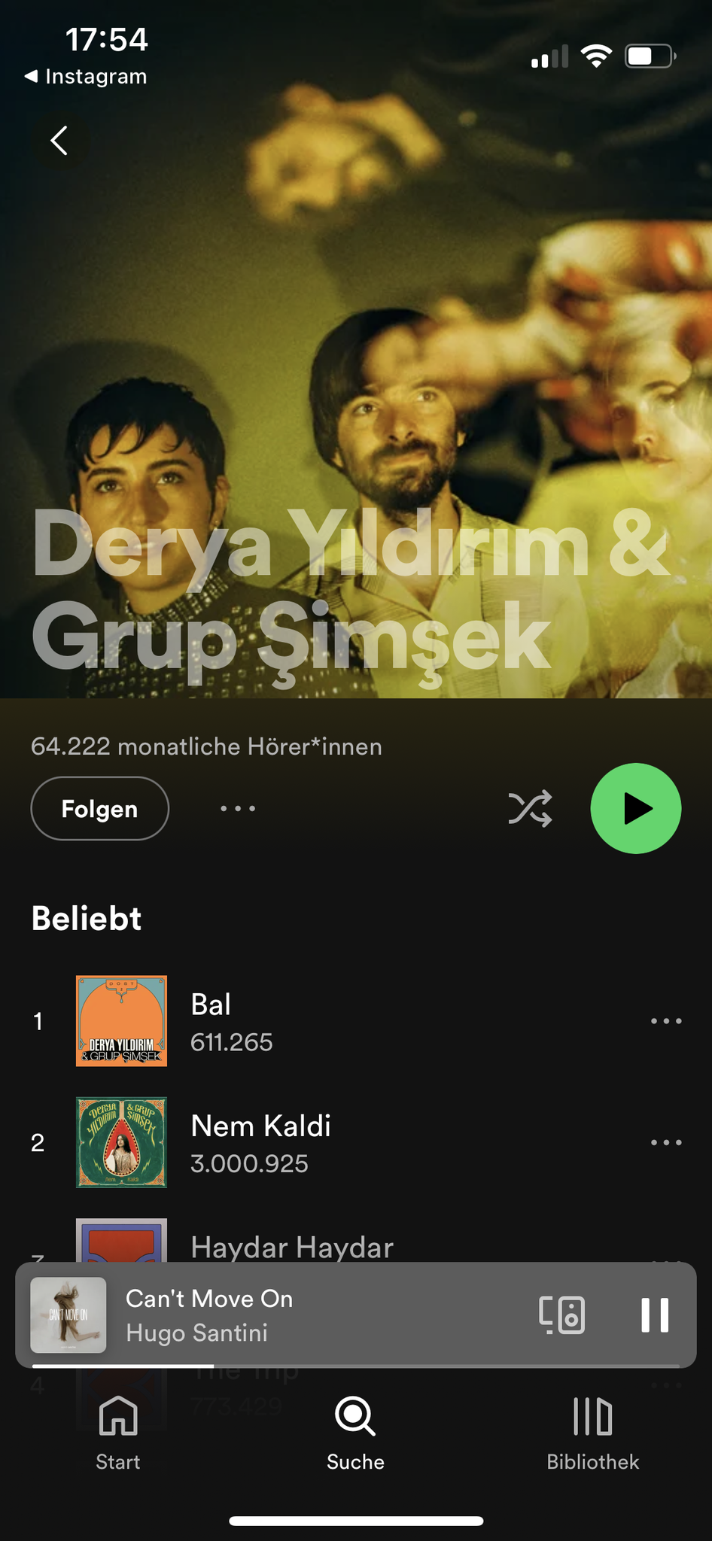This screenshot has width=712, height=1541.
Task: Tap the Bal album cover thumbnail
Action: coord(121,1021)
